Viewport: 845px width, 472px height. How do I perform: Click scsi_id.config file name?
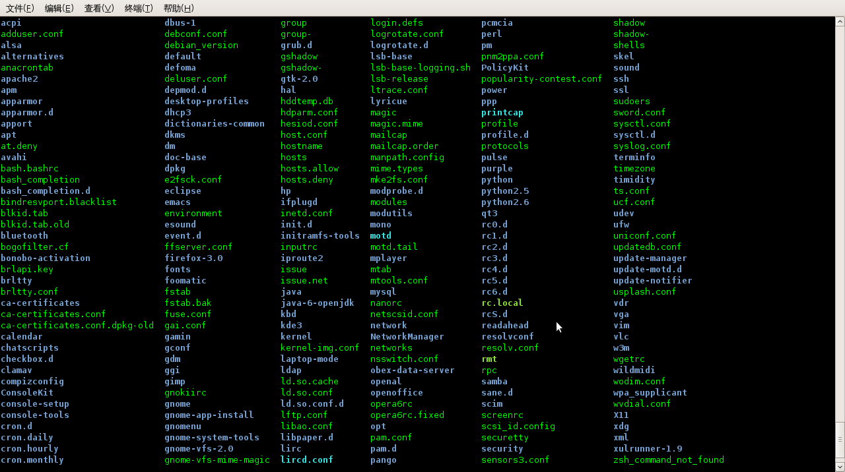tap(518, 426)
